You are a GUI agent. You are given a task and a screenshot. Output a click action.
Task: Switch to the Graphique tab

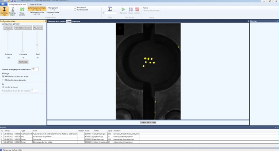(76, 21)
